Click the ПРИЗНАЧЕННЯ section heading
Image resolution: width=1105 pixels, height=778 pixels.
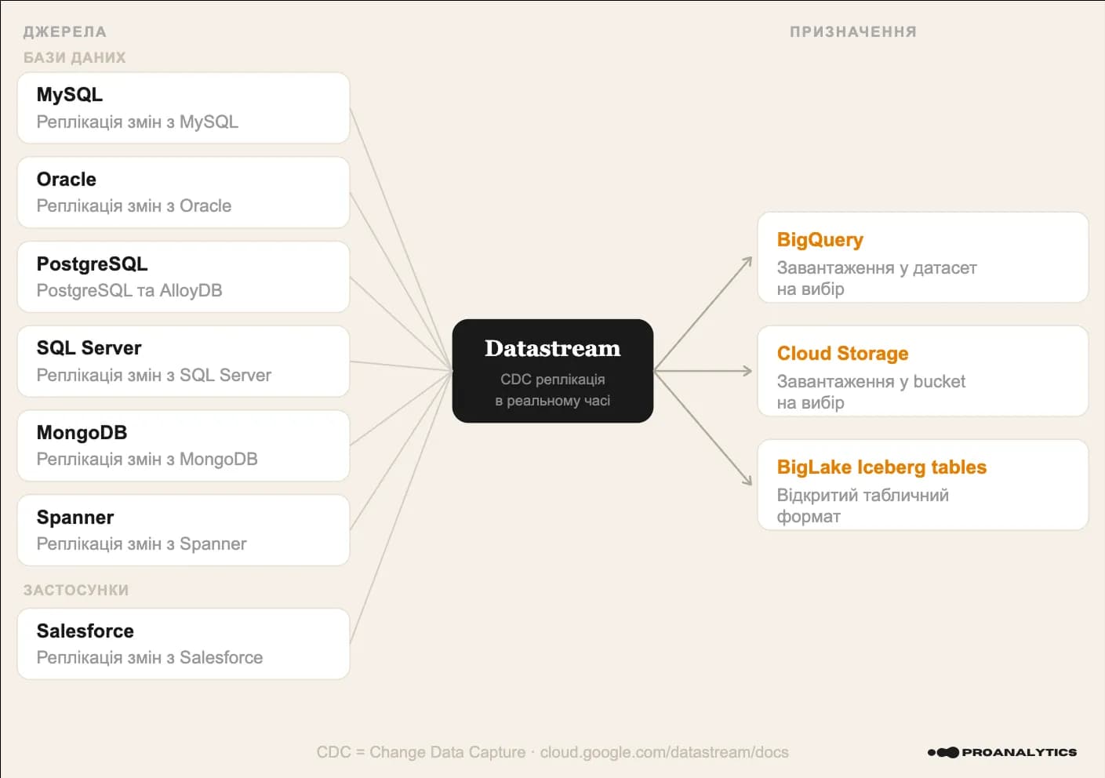tap(852, 32)
